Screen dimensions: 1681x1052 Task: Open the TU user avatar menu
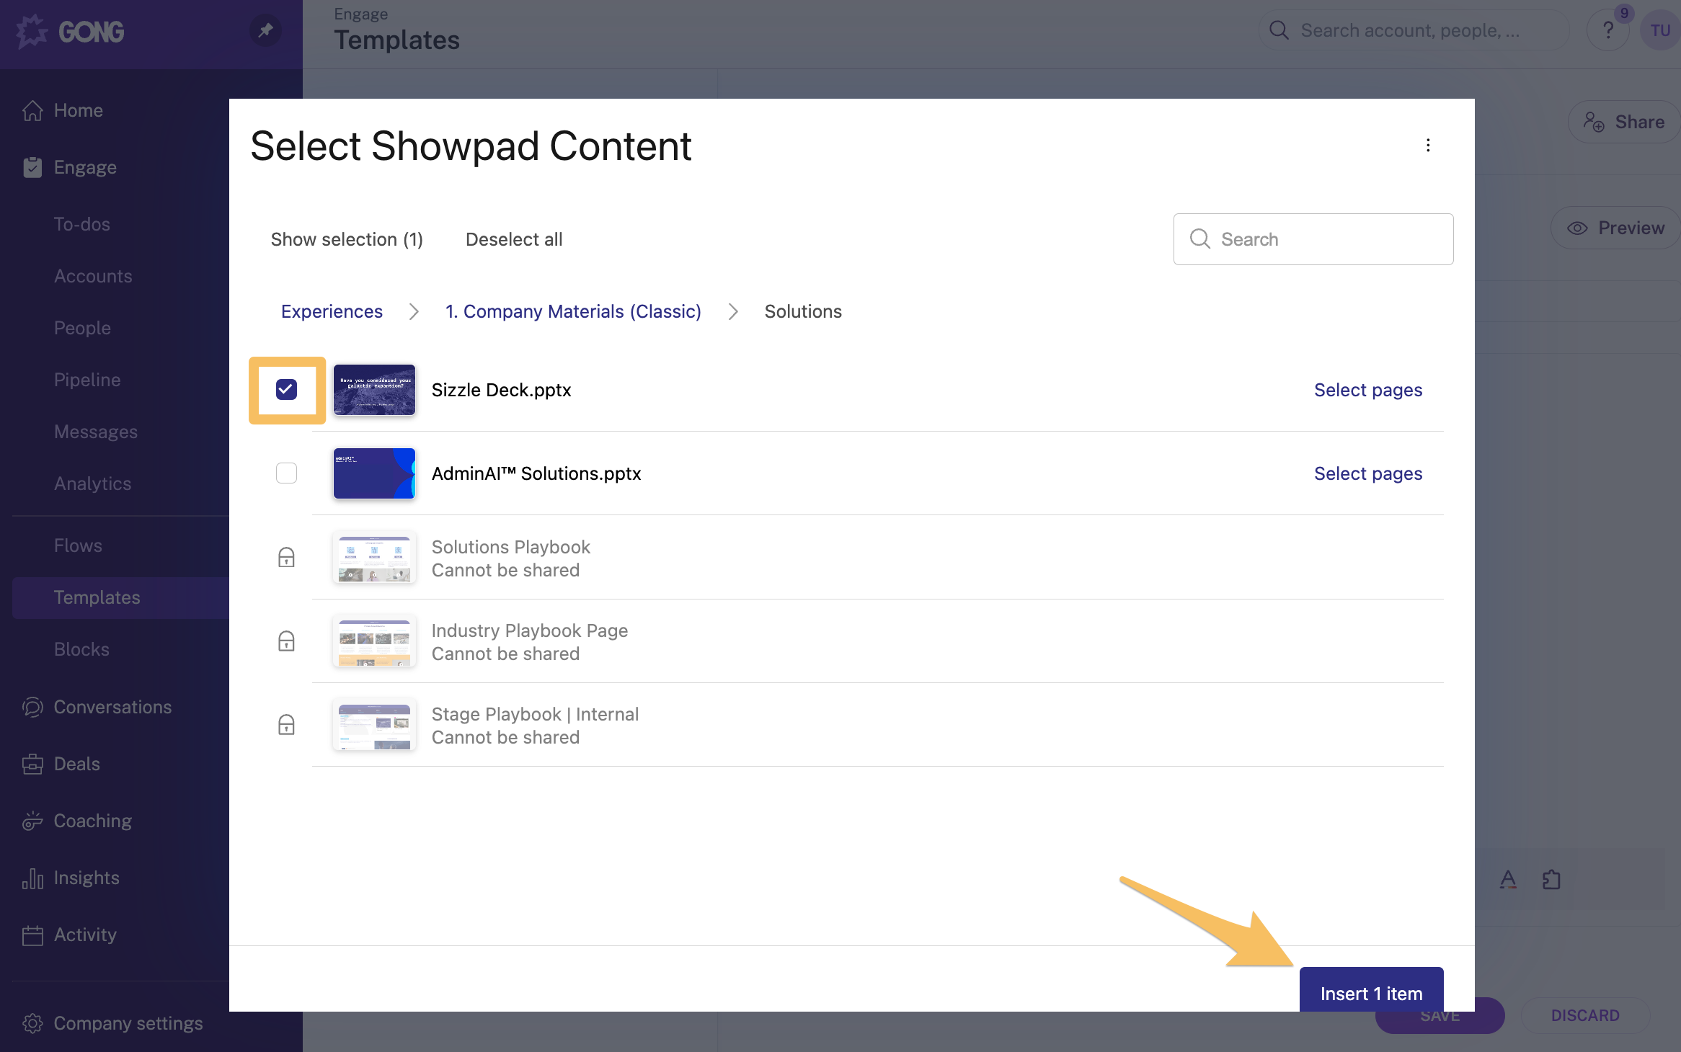1660,30
